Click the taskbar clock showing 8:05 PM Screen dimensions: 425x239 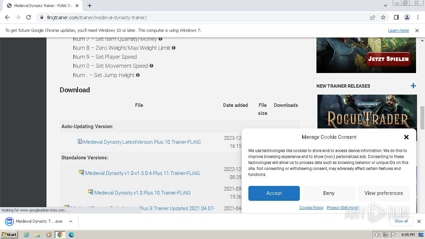pos(408,235)
